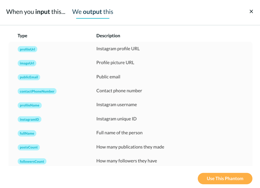Click the contactPhoneNumber tag

tap(37, 91)
